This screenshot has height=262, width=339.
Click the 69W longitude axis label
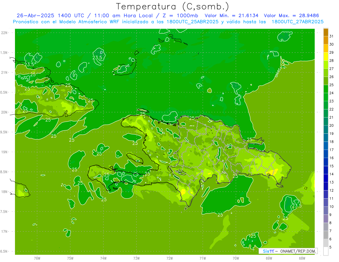(269, 258)
